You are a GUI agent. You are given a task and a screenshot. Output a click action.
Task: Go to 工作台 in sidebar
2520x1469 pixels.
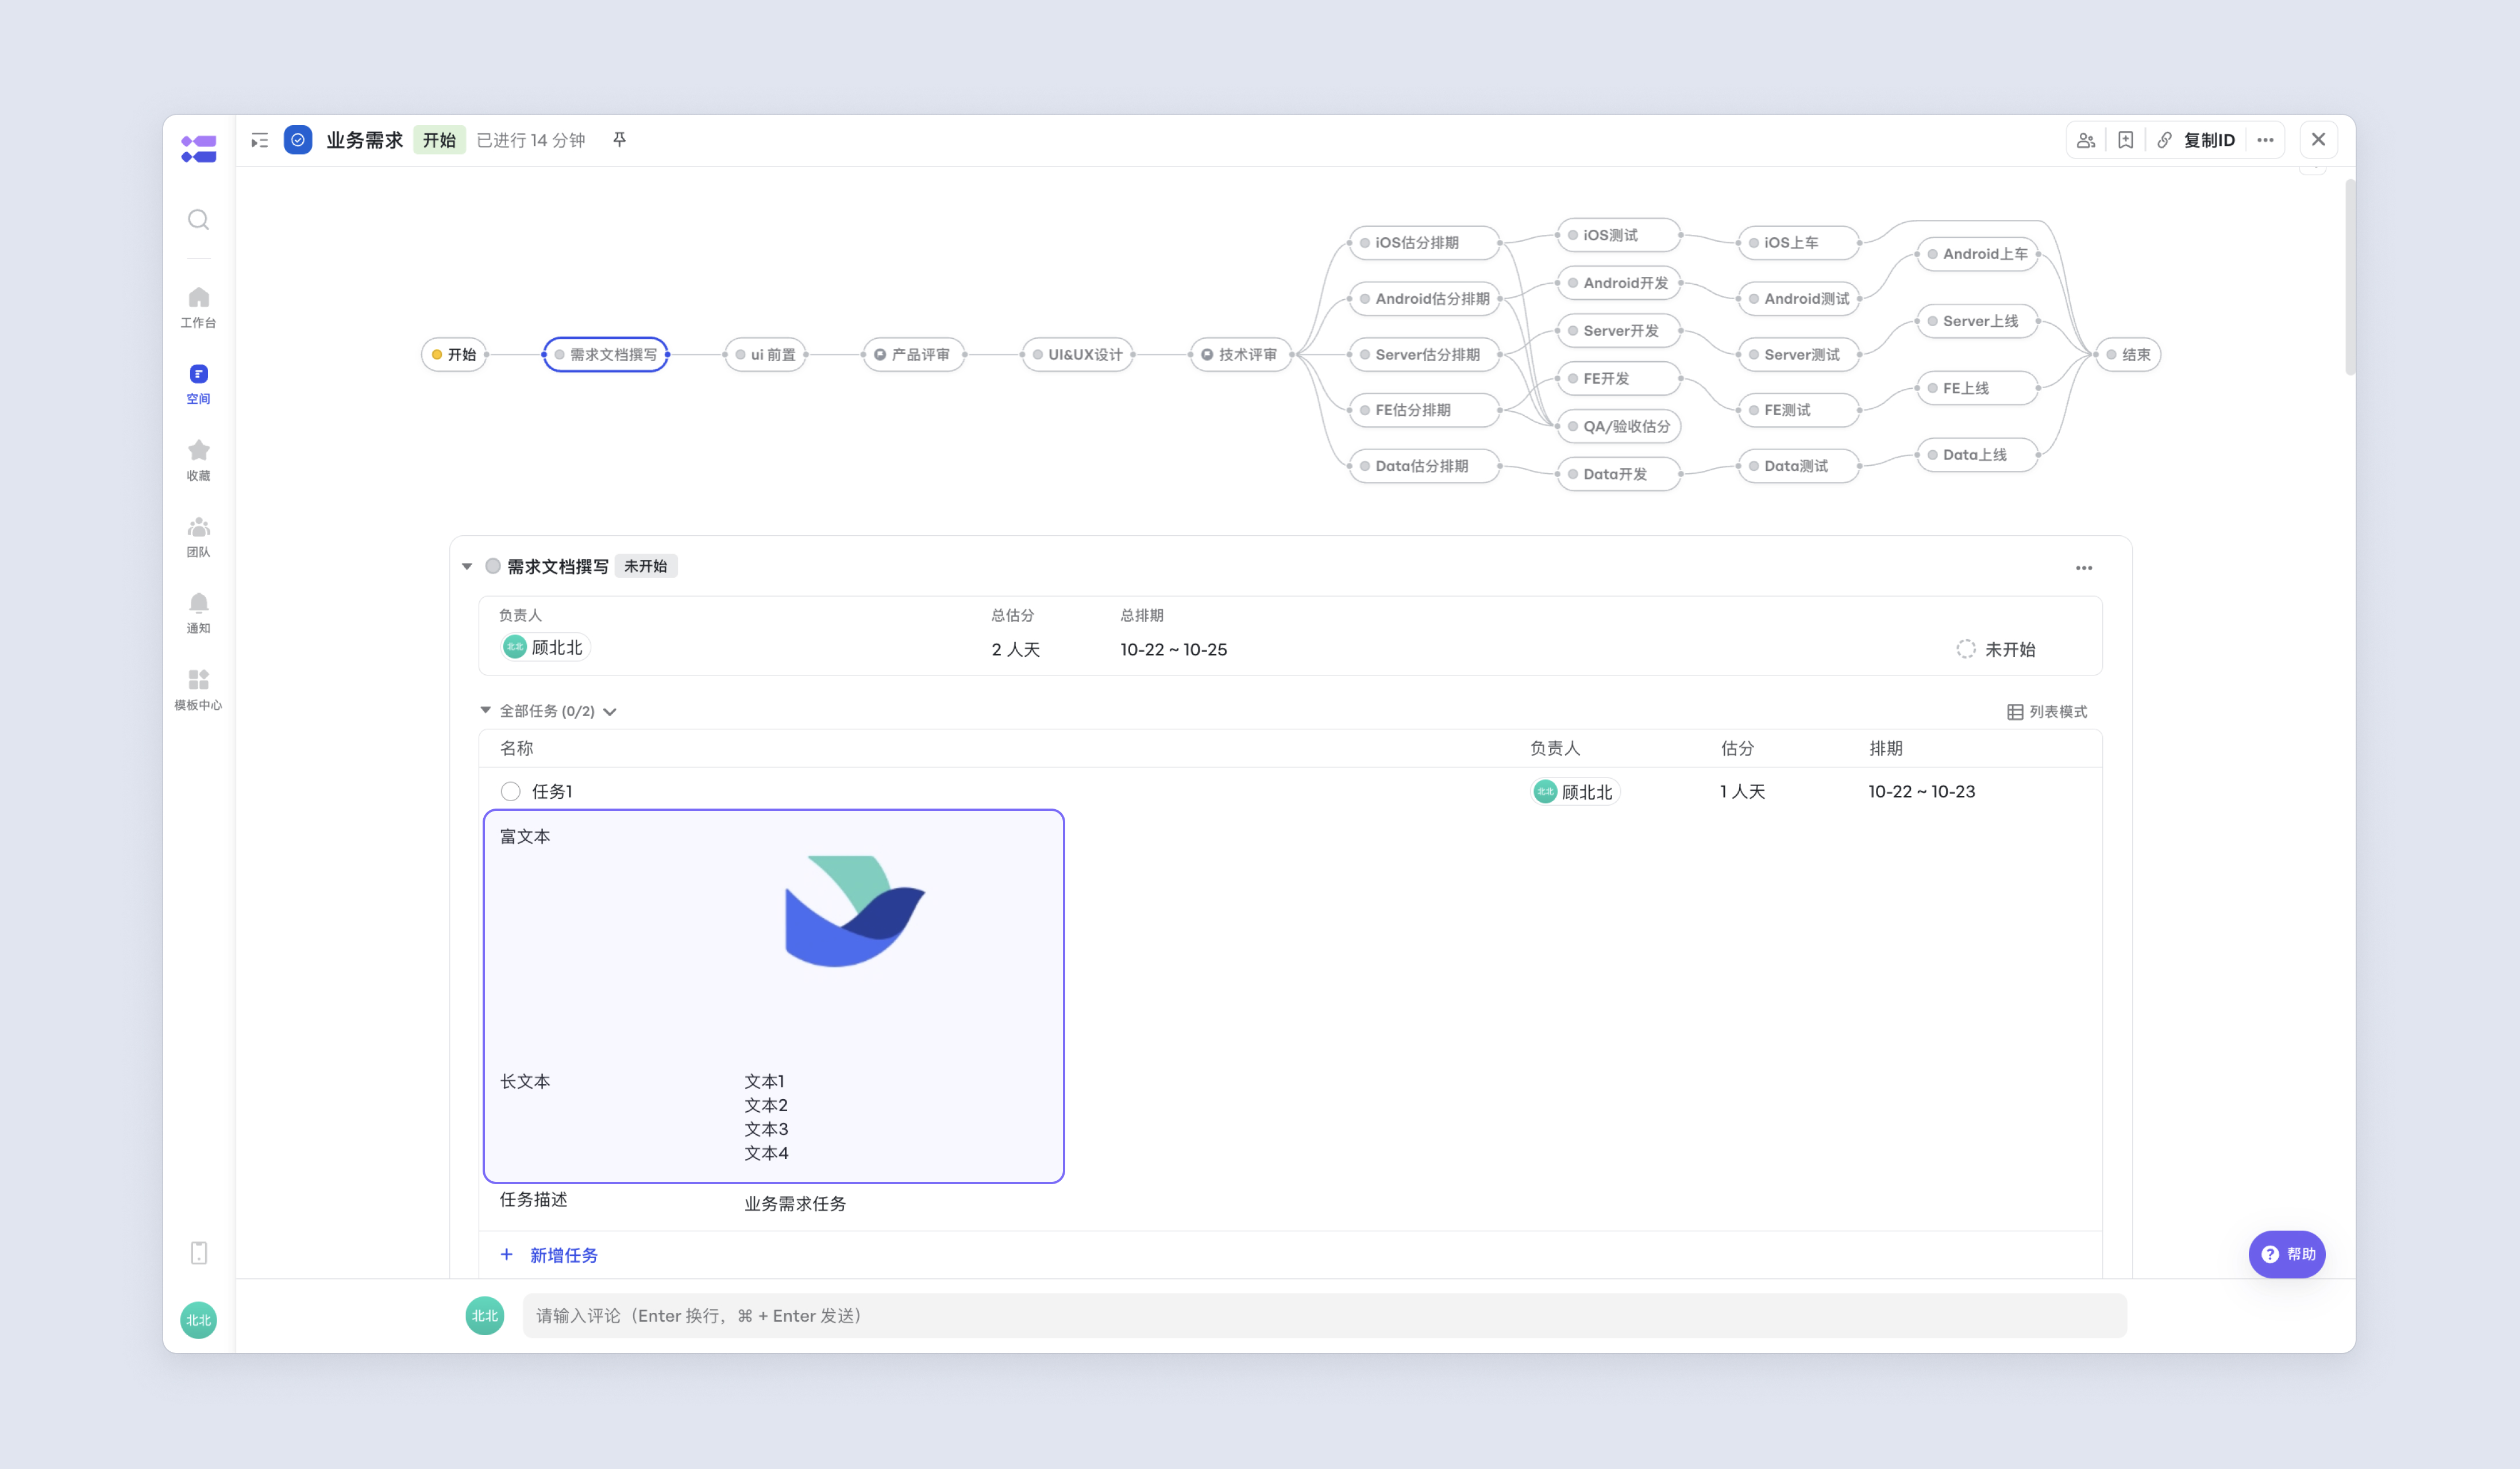198,307
